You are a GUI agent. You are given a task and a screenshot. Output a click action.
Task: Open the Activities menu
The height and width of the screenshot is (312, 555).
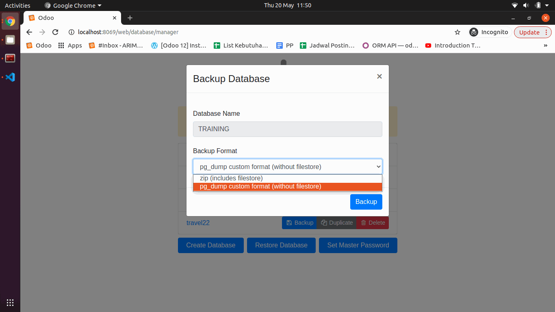[17, 5]
